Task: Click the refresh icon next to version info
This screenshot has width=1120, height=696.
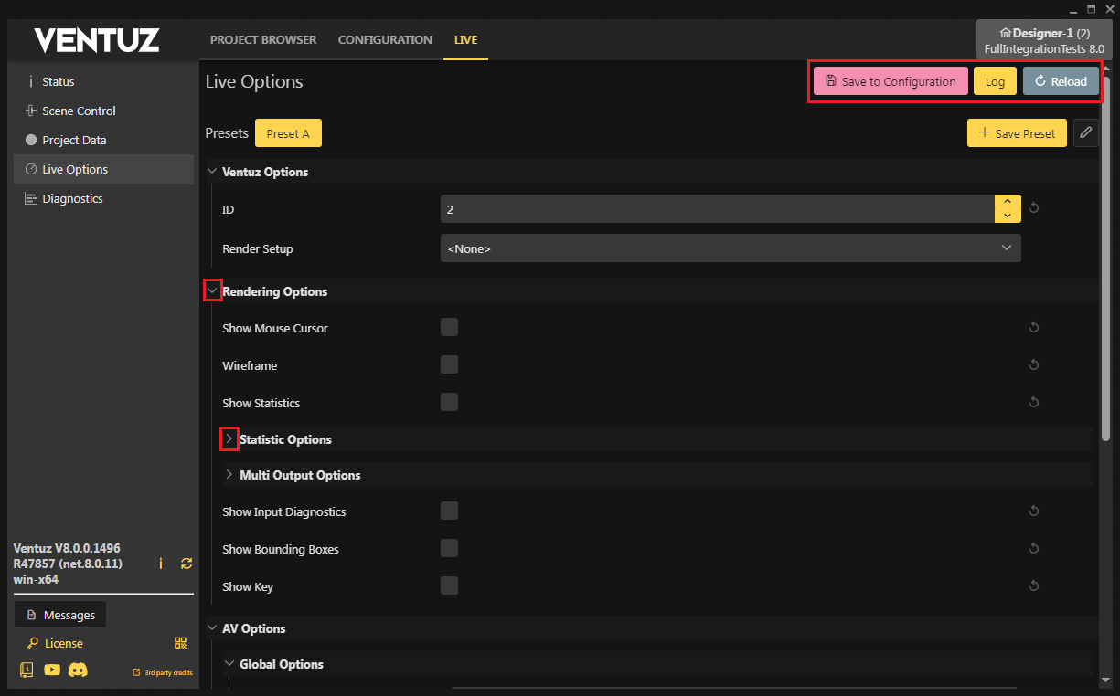Action: coord(187,564)
